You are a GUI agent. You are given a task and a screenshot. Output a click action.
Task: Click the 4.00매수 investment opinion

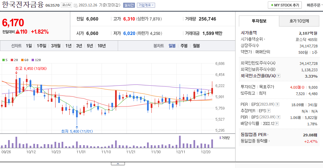(x=297, y=87)
